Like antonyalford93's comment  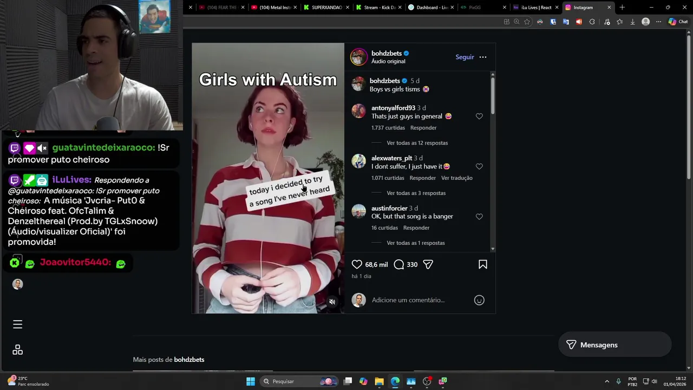[x=479, y=116]
